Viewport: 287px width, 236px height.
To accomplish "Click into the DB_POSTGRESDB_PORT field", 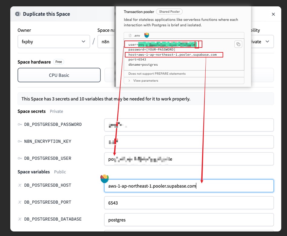I will (189, 203).
